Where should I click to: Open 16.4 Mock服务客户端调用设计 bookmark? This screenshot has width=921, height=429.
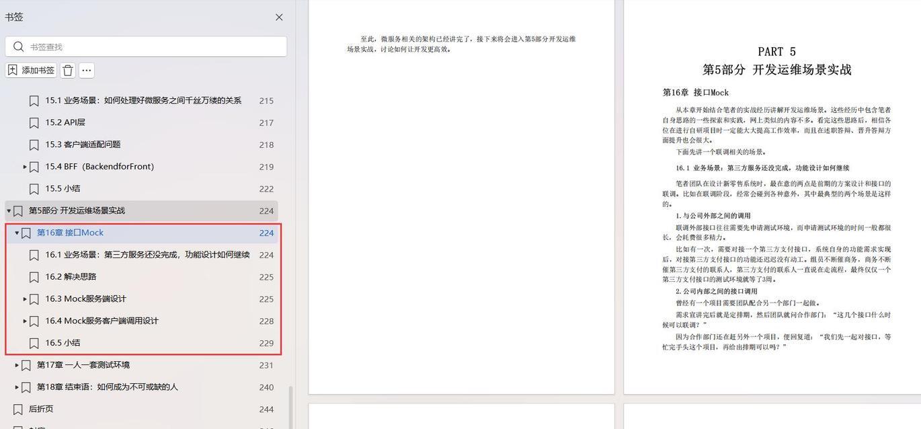(x=102, y=321)
